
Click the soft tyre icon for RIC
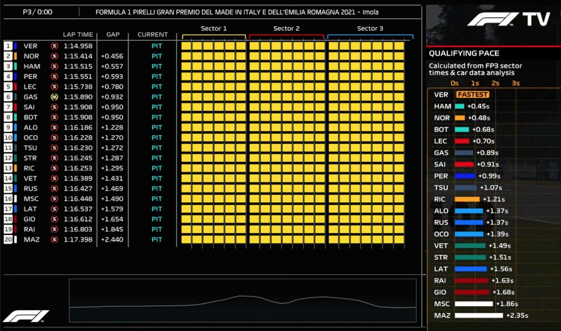click(x=55, y=168)
